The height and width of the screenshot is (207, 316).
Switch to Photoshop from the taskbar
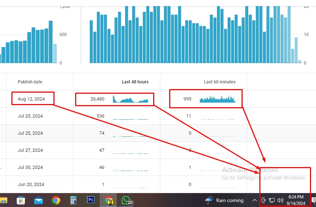pyautogui.click(x=91, y=200)
